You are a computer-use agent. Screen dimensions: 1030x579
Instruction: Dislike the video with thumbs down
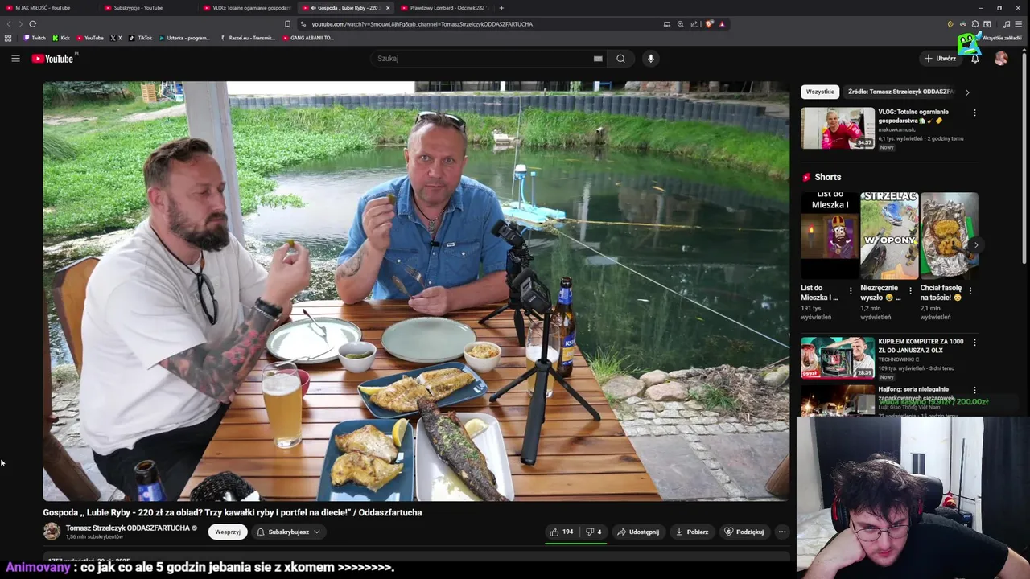[x=593, y=532]
